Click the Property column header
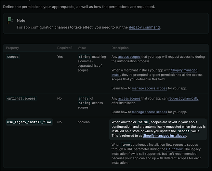Image resolution: width=212 pixels, height=171 pixels. (x=13, y=48)
